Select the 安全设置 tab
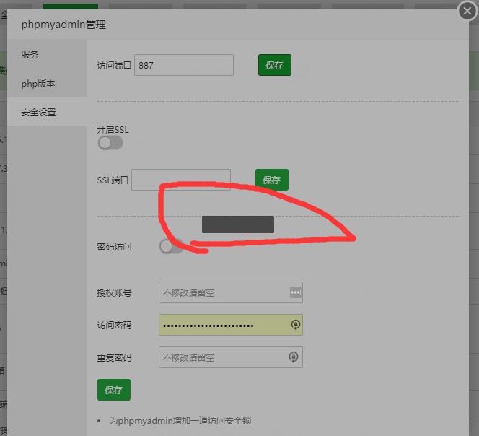479x436 pixels. tap(47, 112)
